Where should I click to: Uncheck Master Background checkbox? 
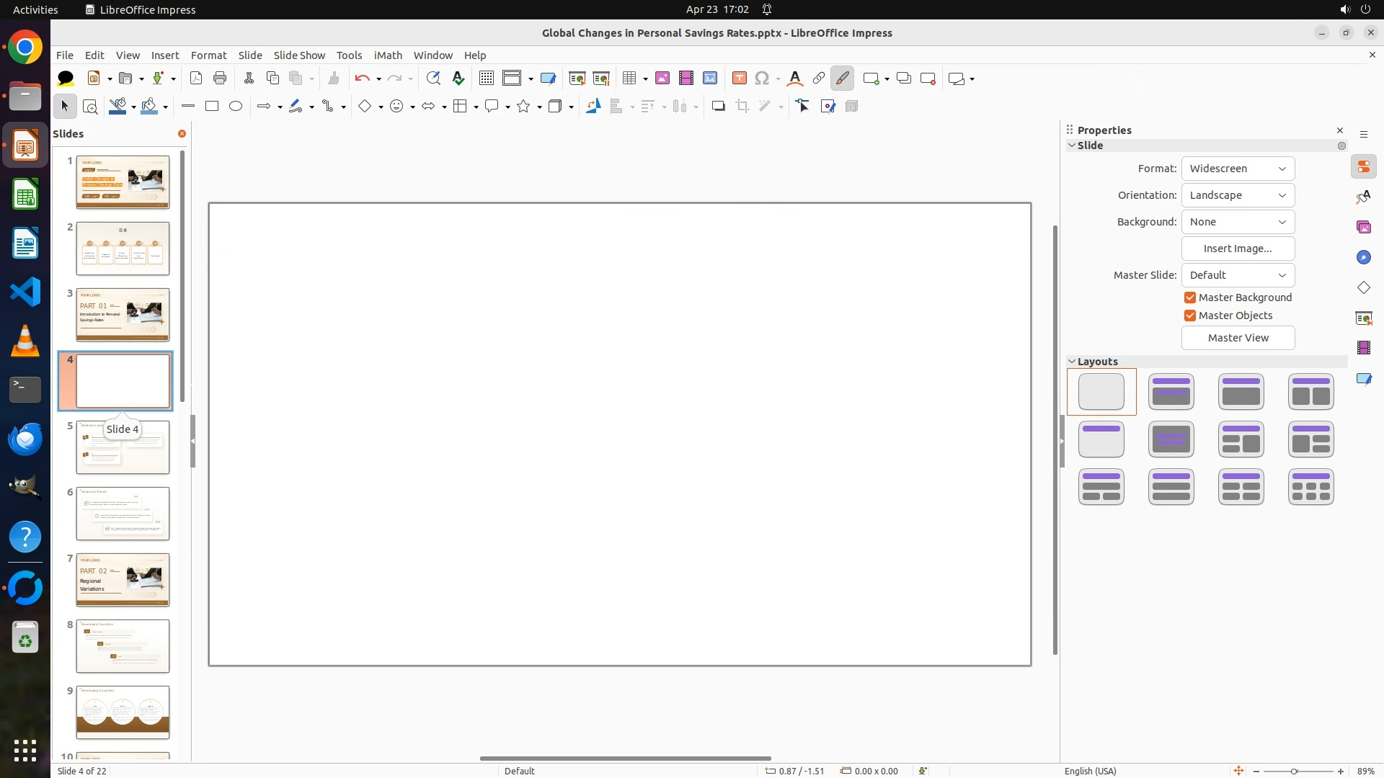[x=1190, y=298]
